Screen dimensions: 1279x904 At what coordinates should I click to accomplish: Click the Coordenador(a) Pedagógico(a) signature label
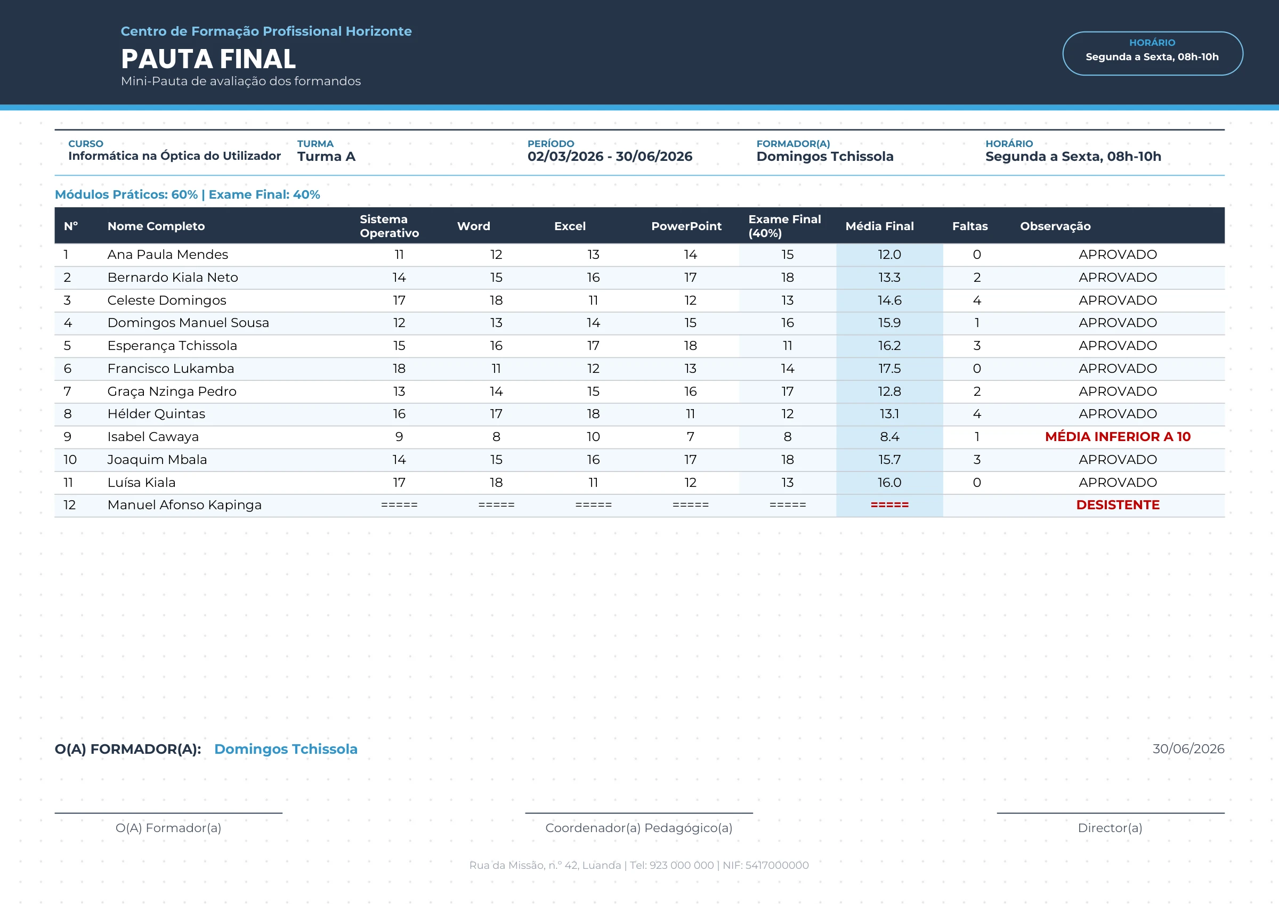pos(639,828)
